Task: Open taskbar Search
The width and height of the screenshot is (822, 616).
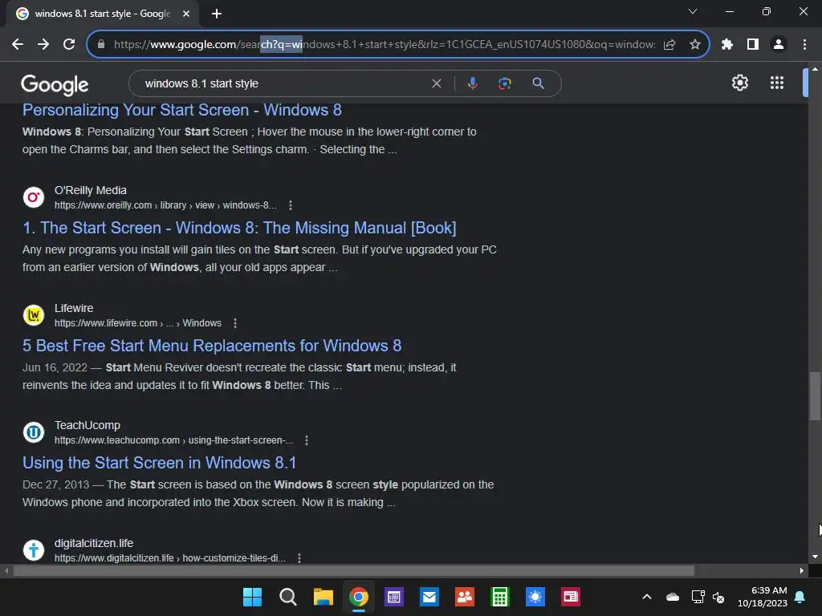Action: click(x=288, y=597)
